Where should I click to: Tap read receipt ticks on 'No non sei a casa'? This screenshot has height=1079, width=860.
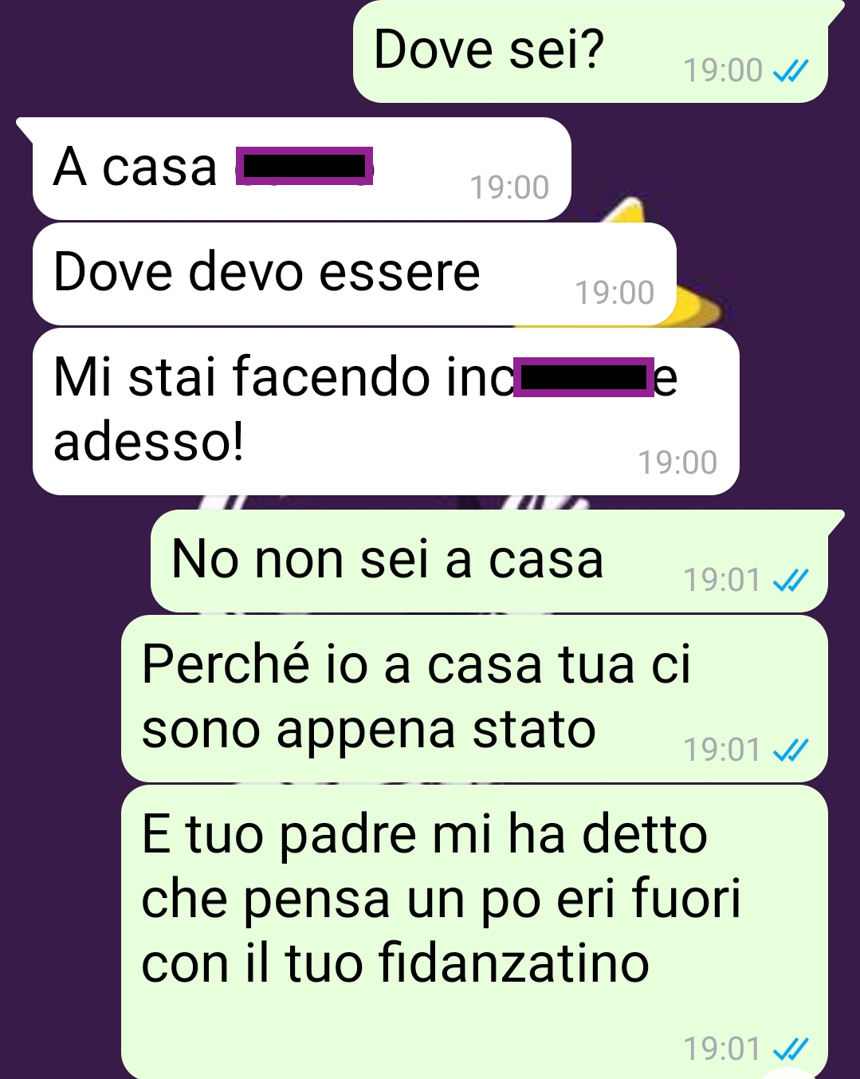[791, 581]
